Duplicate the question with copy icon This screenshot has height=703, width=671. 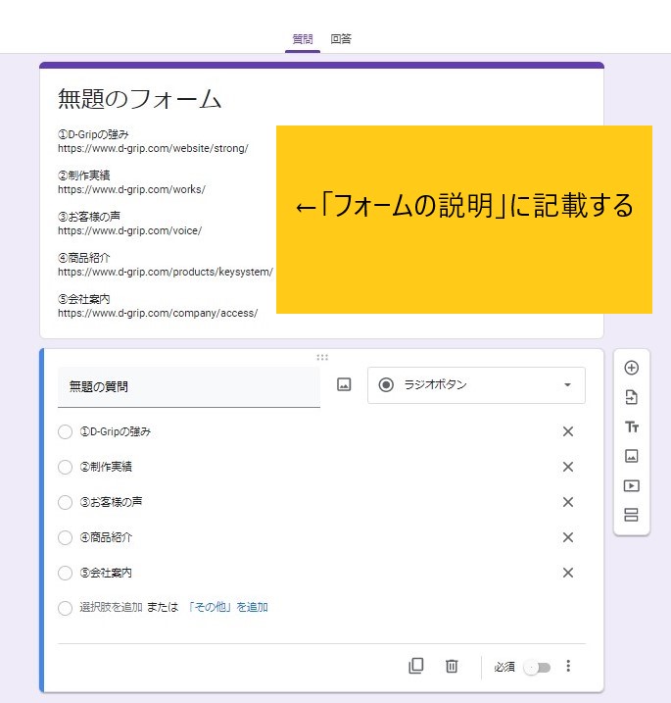[416, 667]
